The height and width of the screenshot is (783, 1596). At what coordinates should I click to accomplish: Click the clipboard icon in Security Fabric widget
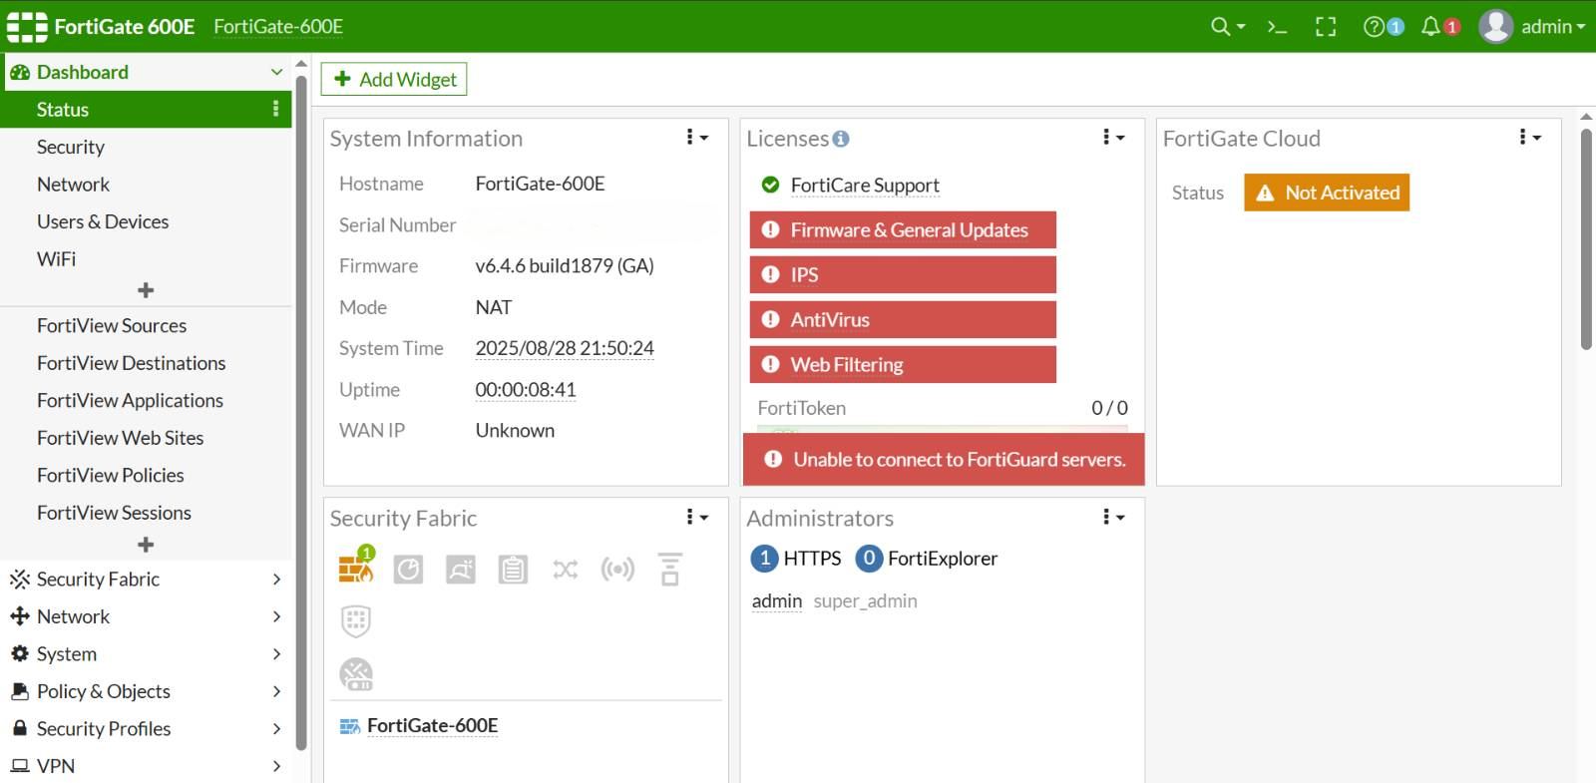click(x=513, y=570)
